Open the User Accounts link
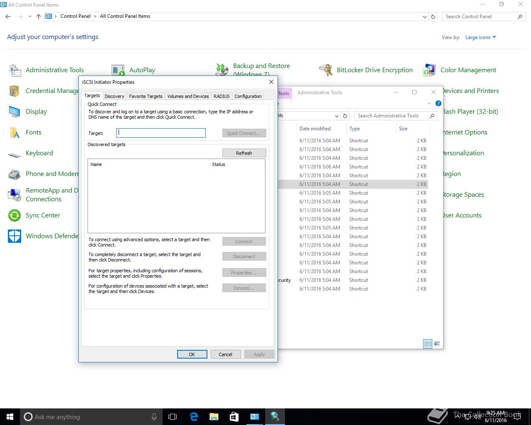The image size is (531, 425). (462, 215)
